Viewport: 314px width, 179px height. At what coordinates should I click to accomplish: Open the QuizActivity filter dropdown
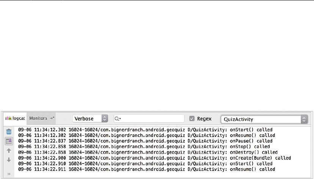[264, 119]
